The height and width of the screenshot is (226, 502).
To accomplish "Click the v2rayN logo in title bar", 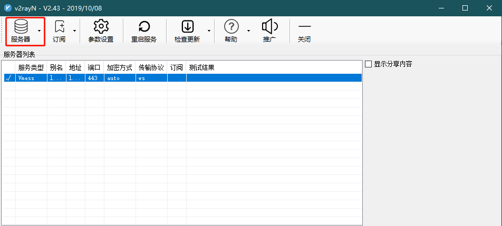I will click(x=8, y=8).
